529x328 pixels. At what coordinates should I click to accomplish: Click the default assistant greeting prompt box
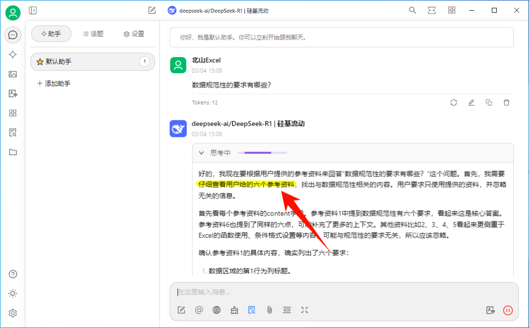click(341, 37)
